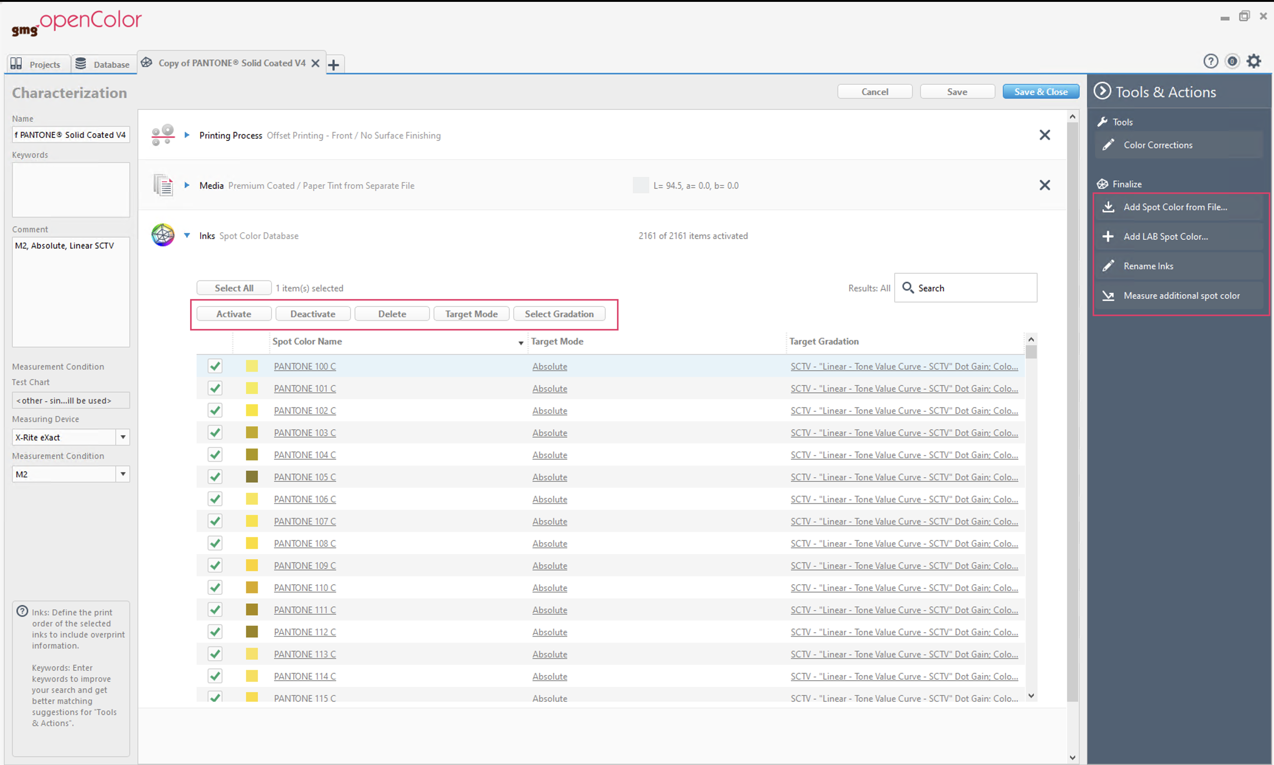The image size is (1274, 765).
Task: Click the Delete button
Action: tap(393, 314)
